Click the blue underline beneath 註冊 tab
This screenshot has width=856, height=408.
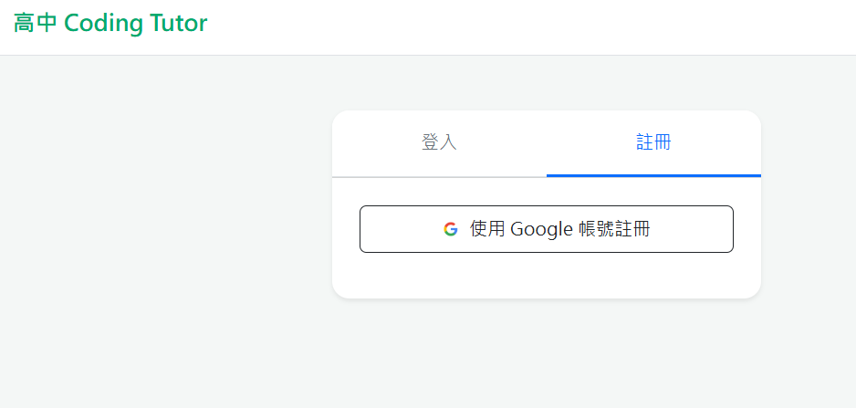pos(653,174)
